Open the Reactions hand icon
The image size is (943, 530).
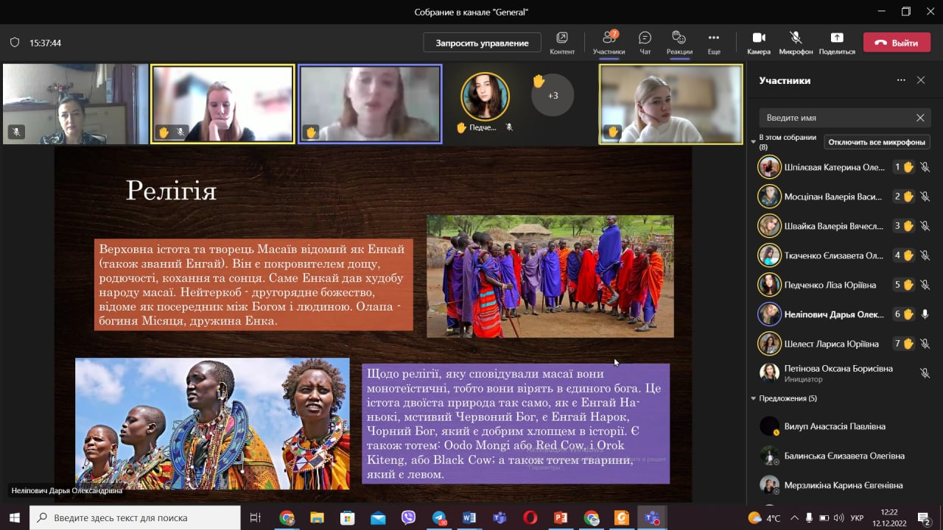(x=679, y=38)
